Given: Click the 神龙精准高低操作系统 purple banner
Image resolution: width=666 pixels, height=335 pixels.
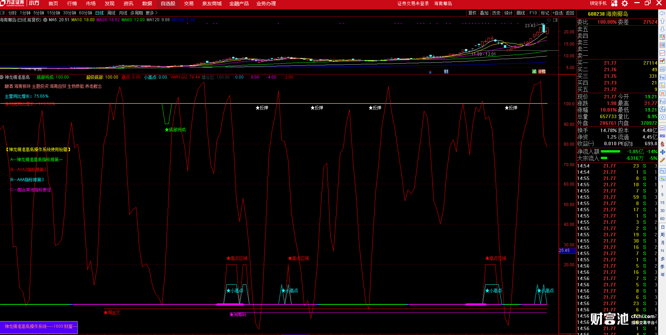Looking at the screenshot, I should (39, 327).
